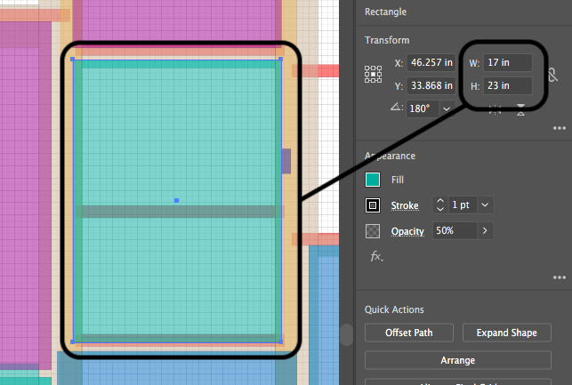Flip the rectangle horizontally
The image size is (572, 385).
pyautogui.click(x=495, y=109)
